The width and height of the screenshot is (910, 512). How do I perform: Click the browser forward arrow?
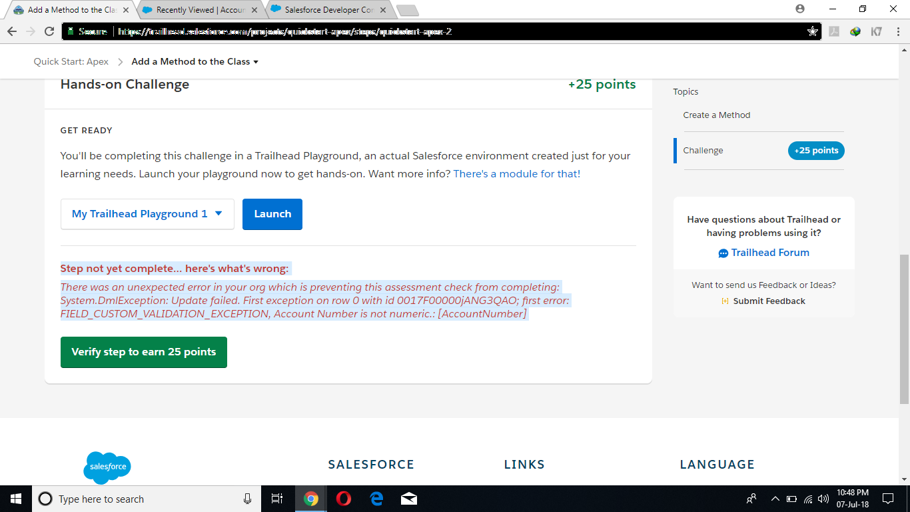31,31
